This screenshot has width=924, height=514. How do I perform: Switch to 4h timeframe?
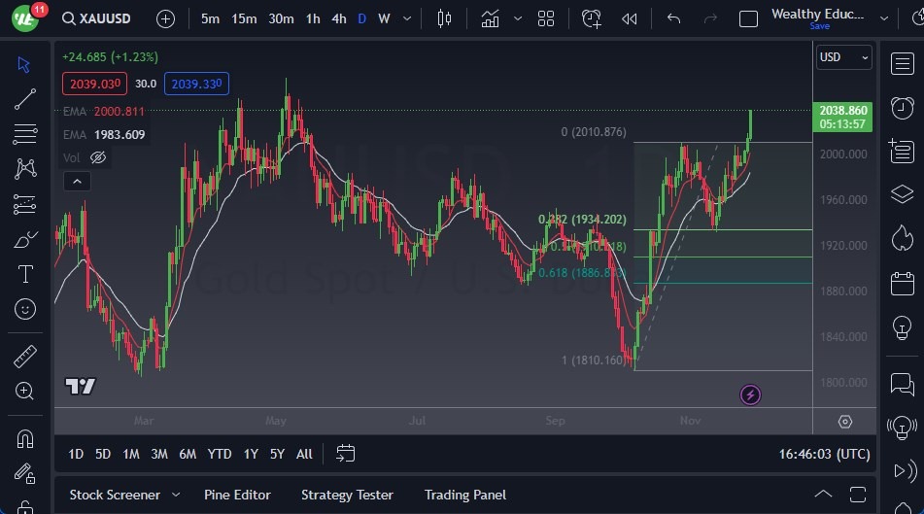click(339, 18)
